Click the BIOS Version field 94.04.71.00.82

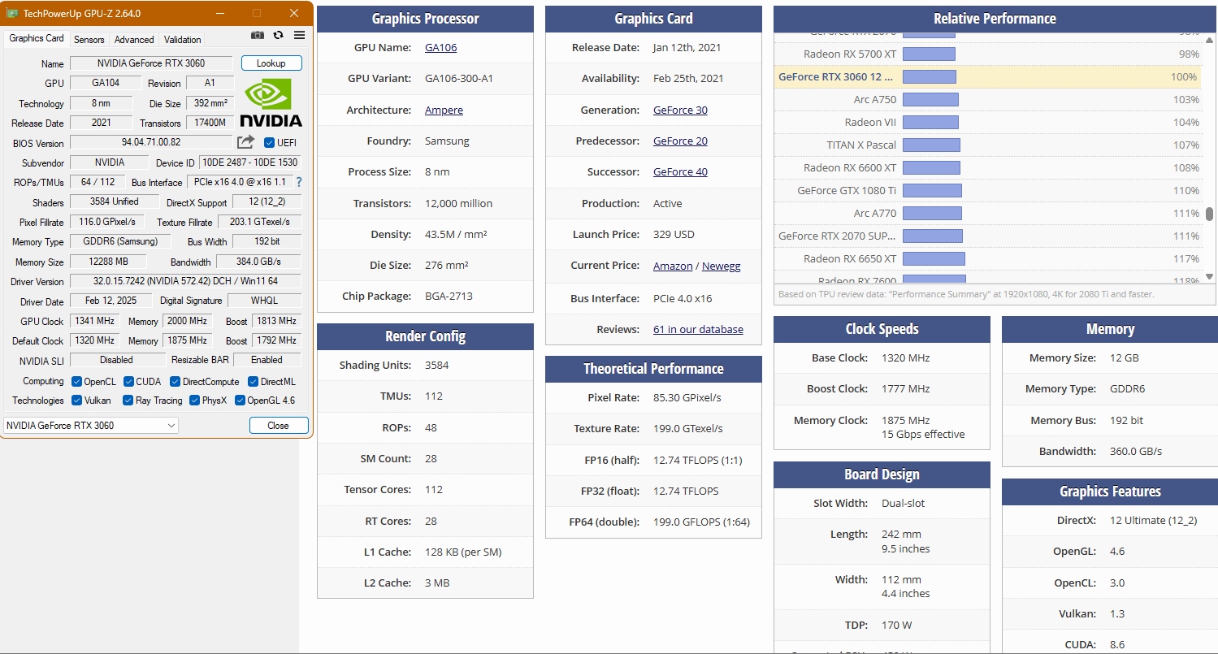pyautogui.click(x=151, y=142)
